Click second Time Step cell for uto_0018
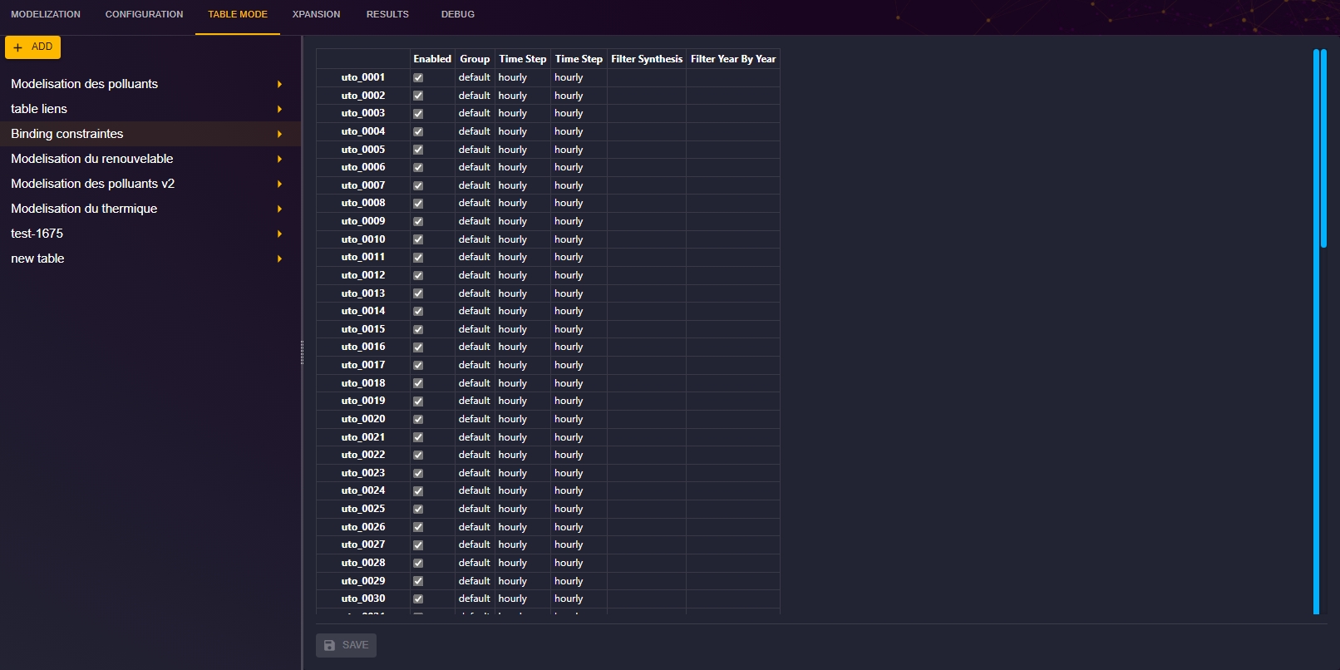1340x670 pixels. point(579,383)
